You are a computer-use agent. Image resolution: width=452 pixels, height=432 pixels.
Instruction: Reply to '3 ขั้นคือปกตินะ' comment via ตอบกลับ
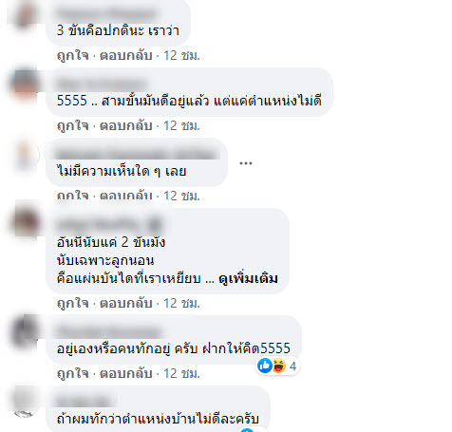(x=126, y=56)
